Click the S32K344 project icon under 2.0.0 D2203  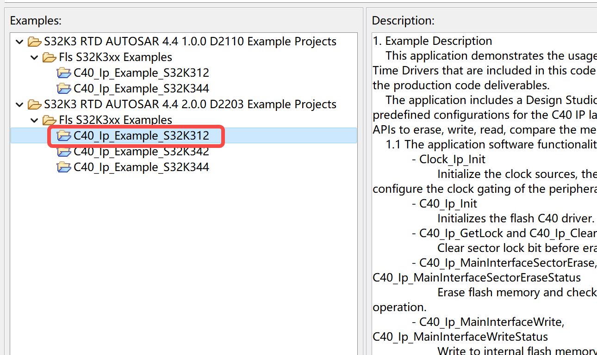point(64,167)
